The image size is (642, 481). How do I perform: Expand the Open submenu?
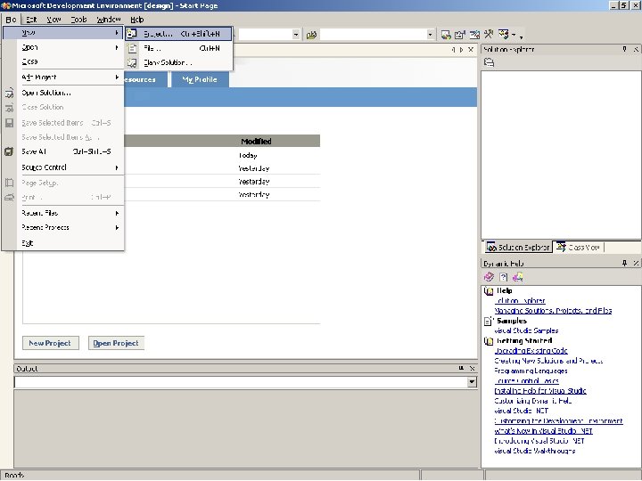coord(63,47)
